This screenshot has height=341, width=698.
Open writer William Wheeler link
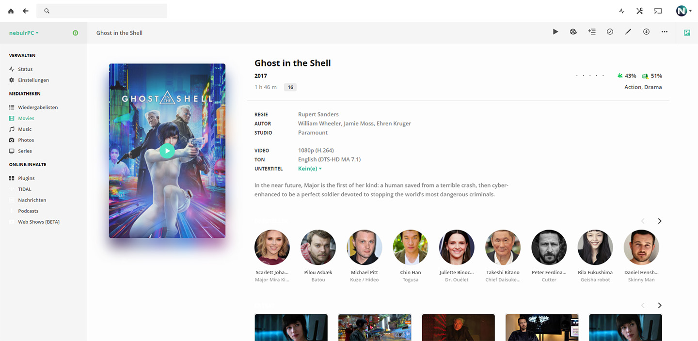pos(319,124)
